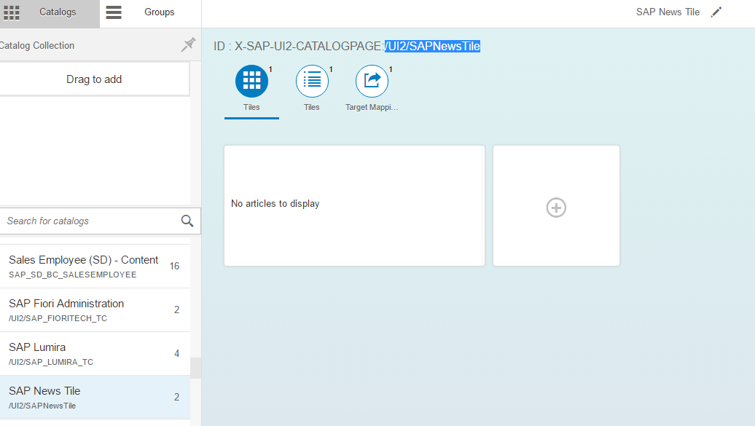The image size is (755, 426).
Task: Click the Catalog Collection heading
Action: pos(37,45)
